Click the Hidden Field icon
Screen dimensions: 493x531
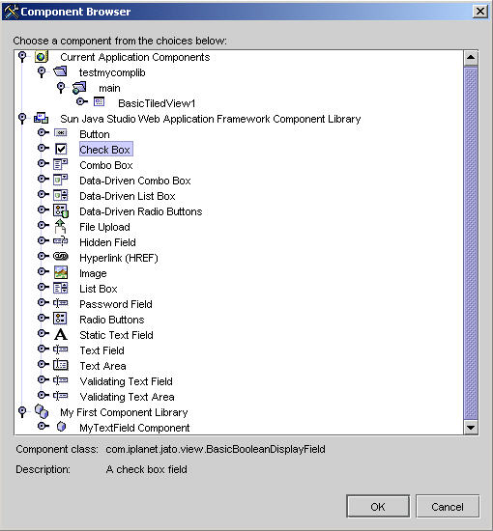60,241
